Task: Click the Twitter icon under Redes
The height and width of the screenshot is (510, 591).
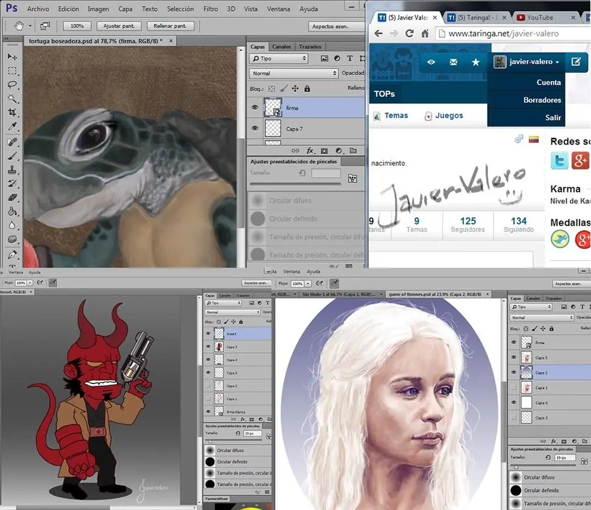Action: point(559,161)
